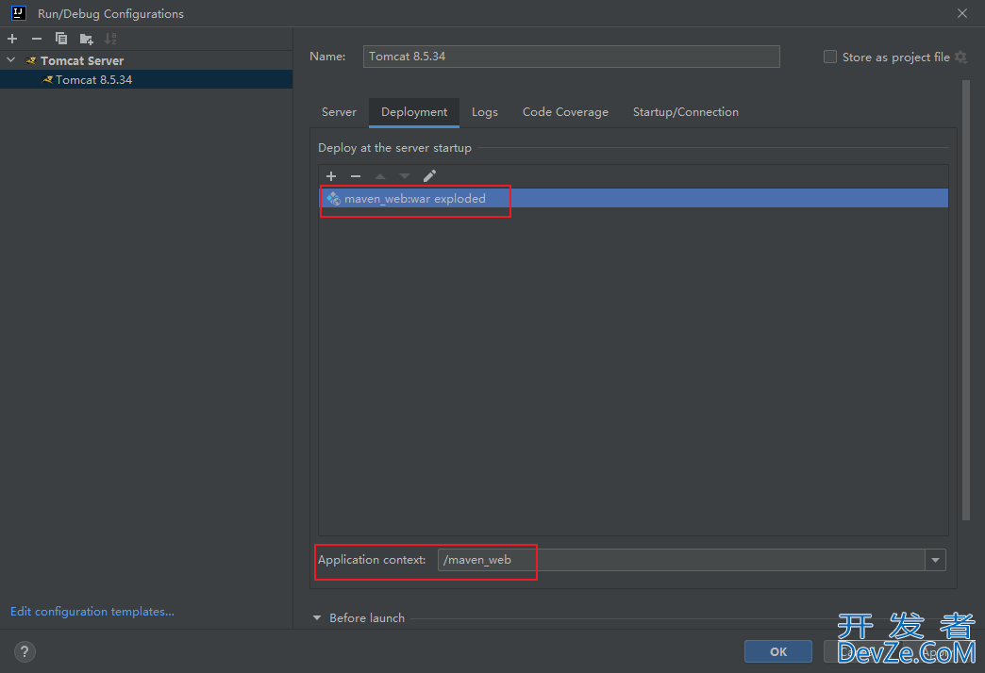985x673 pixels.
Task: Confirm with the OK button
Action: pos(777,651)
